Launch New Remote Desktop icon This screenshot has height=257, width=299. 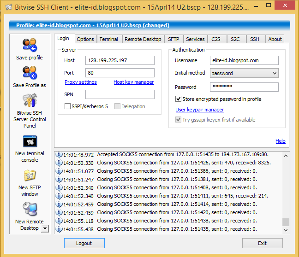coord(30,209)
